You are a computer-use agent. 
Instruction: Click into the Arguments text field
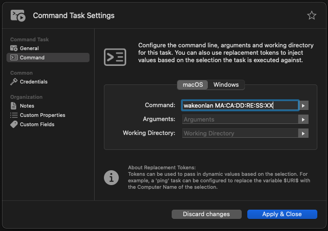coord(239,120)
